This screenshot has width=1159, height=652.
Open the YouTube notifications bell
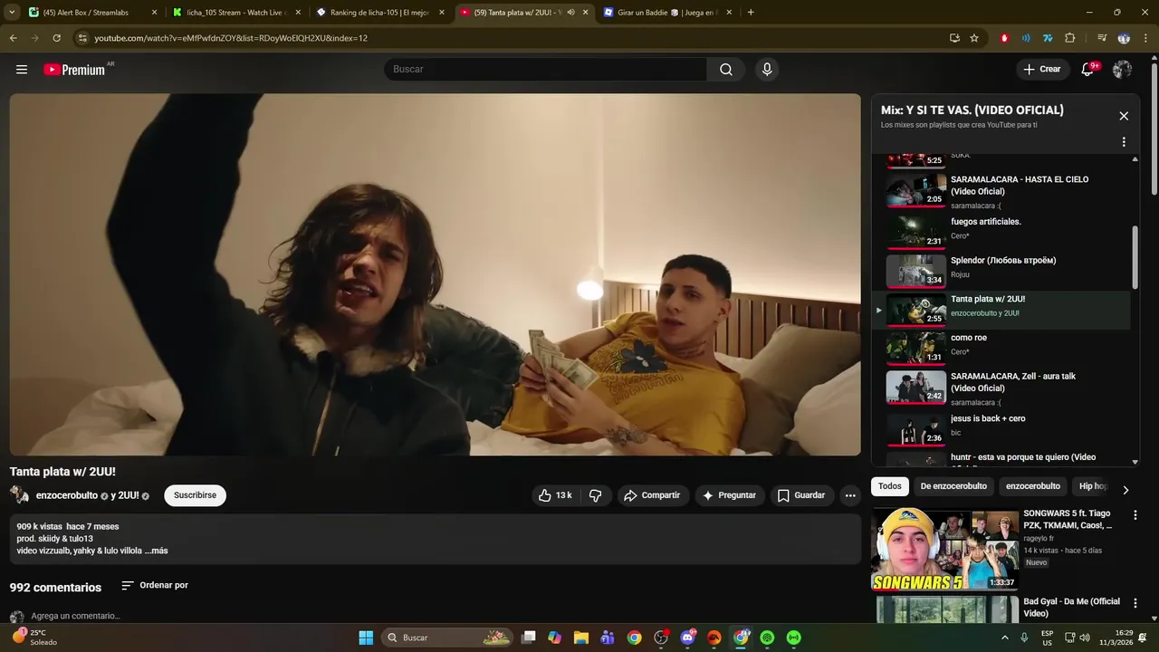click(x=1088, y=69)
